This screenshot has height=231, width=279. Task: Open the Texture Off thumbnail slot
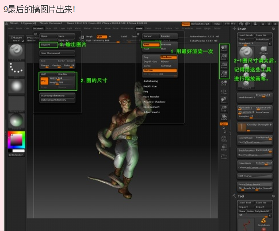click(16, 104)
